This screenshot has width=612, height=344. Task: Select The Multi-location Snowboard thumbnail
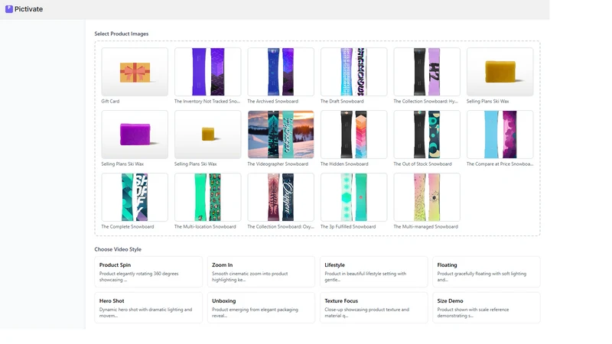tap(207, 197)
